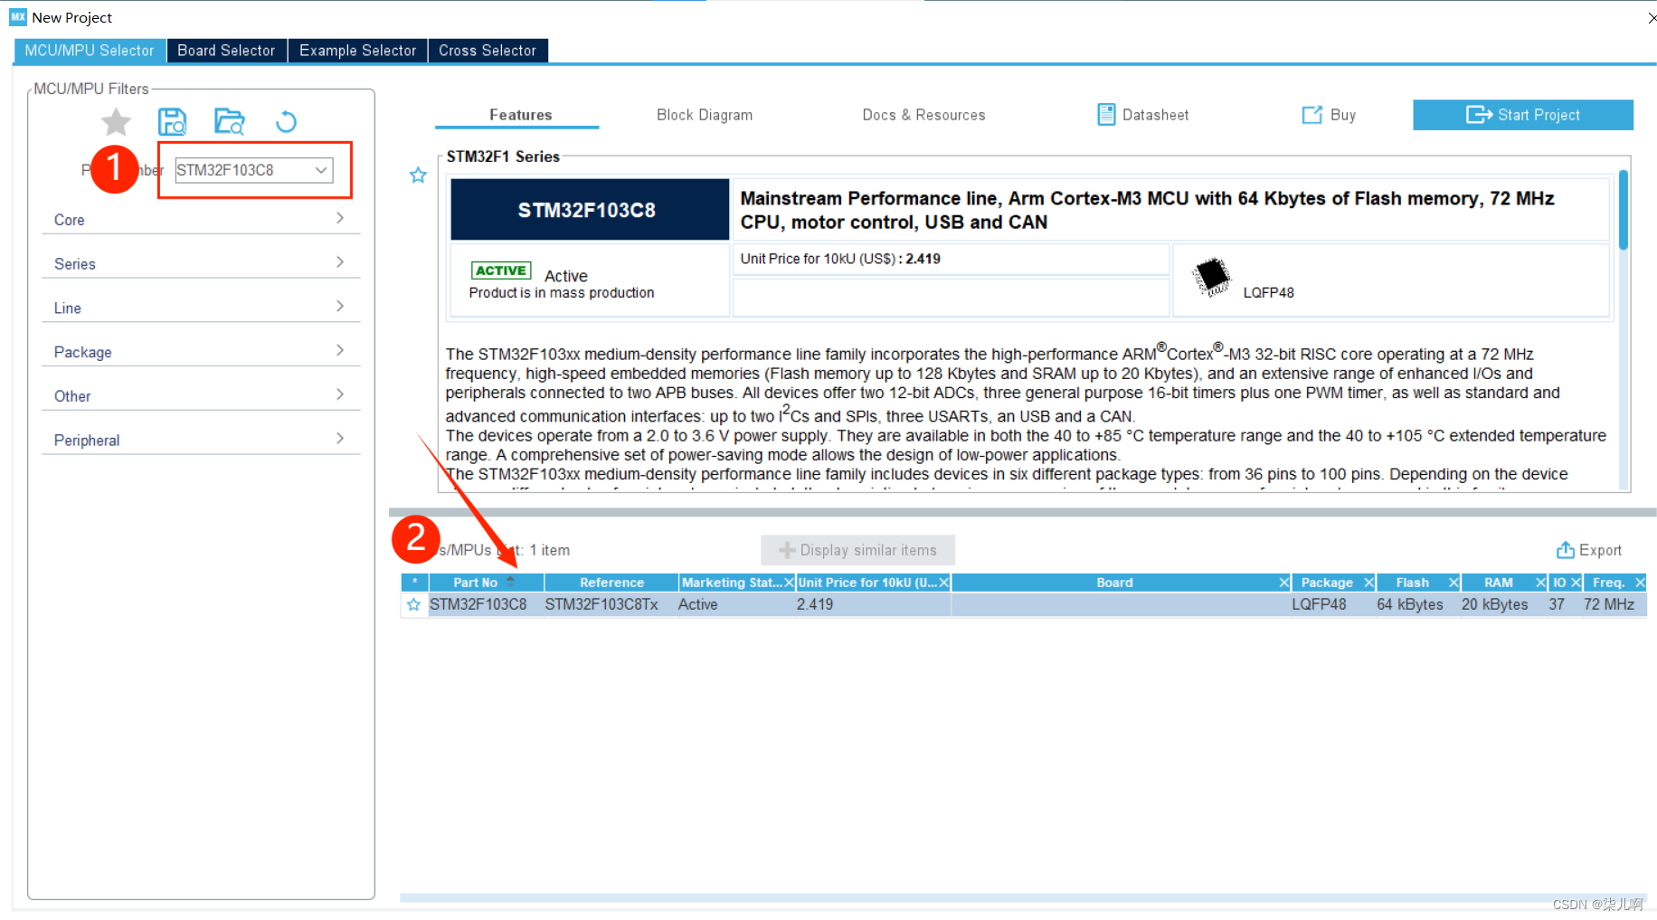Viewport: 1657px width, 920px height.
Task: Remove the Board column
Action: pyautogui.click(x=1283, y=583)
